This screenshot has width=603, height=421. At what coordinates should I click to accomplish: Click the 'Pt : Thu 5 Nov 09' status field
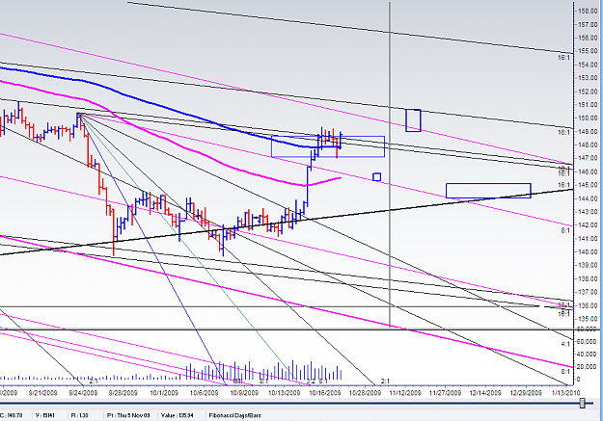pos(128,415)
